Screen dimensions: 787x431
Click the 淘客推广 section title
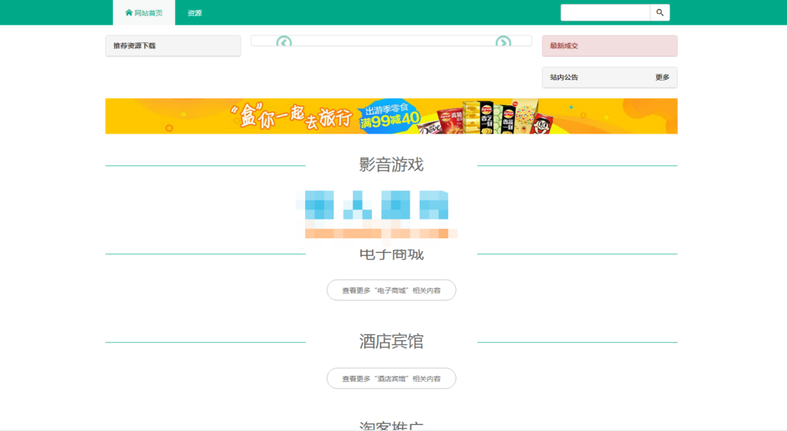point(391,426)
